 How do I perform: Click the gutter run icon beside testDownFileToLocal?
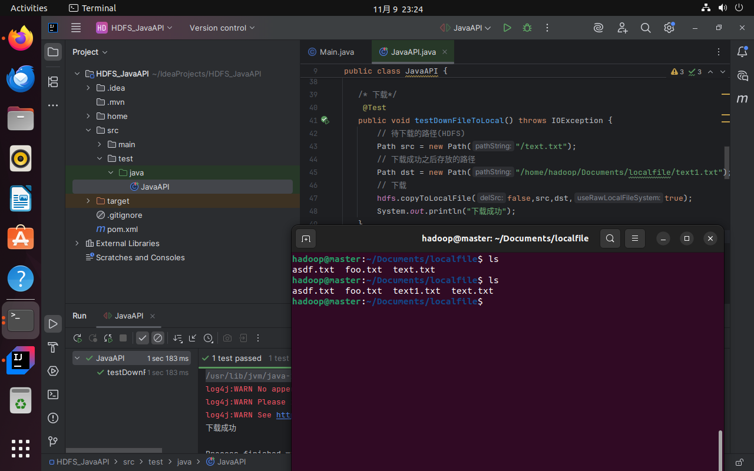(x=324, y=121)
